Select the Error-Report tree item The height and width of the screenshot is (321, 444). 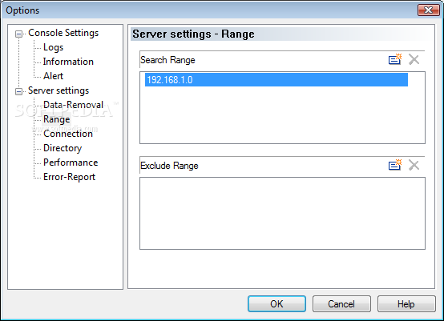click(70, 177)
